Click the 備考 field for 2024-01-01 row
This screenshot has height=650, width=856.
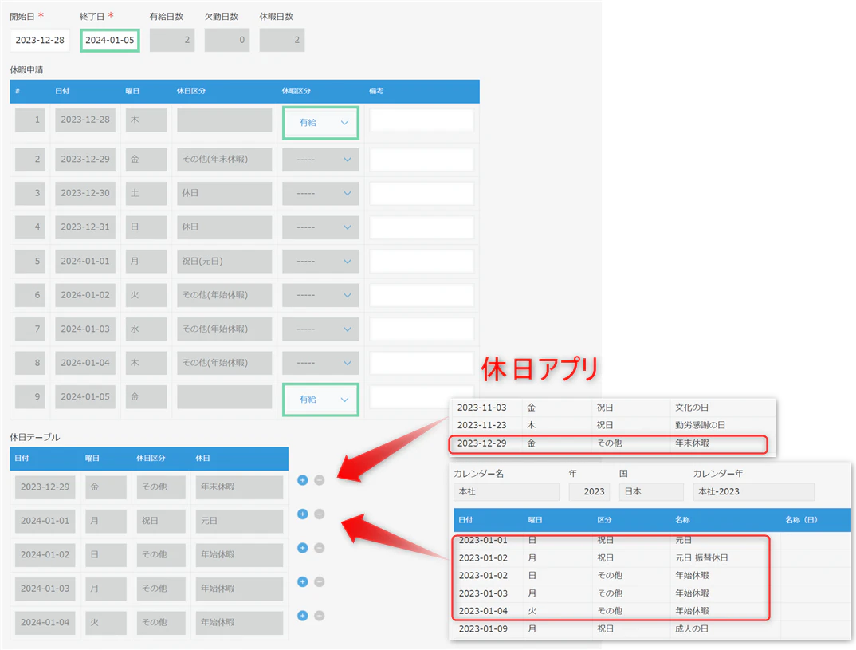(x=422, y=261)
